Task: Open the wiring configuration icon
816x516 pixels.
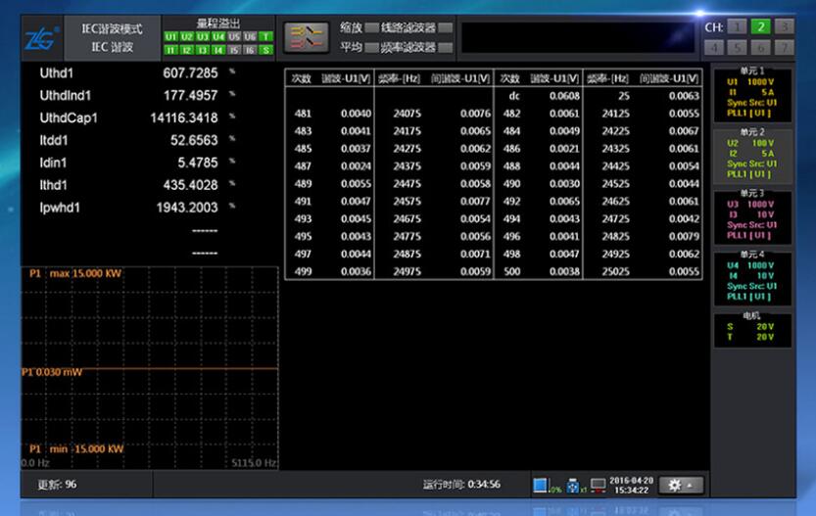Action: pyautogui.click(x=305, y=37)
